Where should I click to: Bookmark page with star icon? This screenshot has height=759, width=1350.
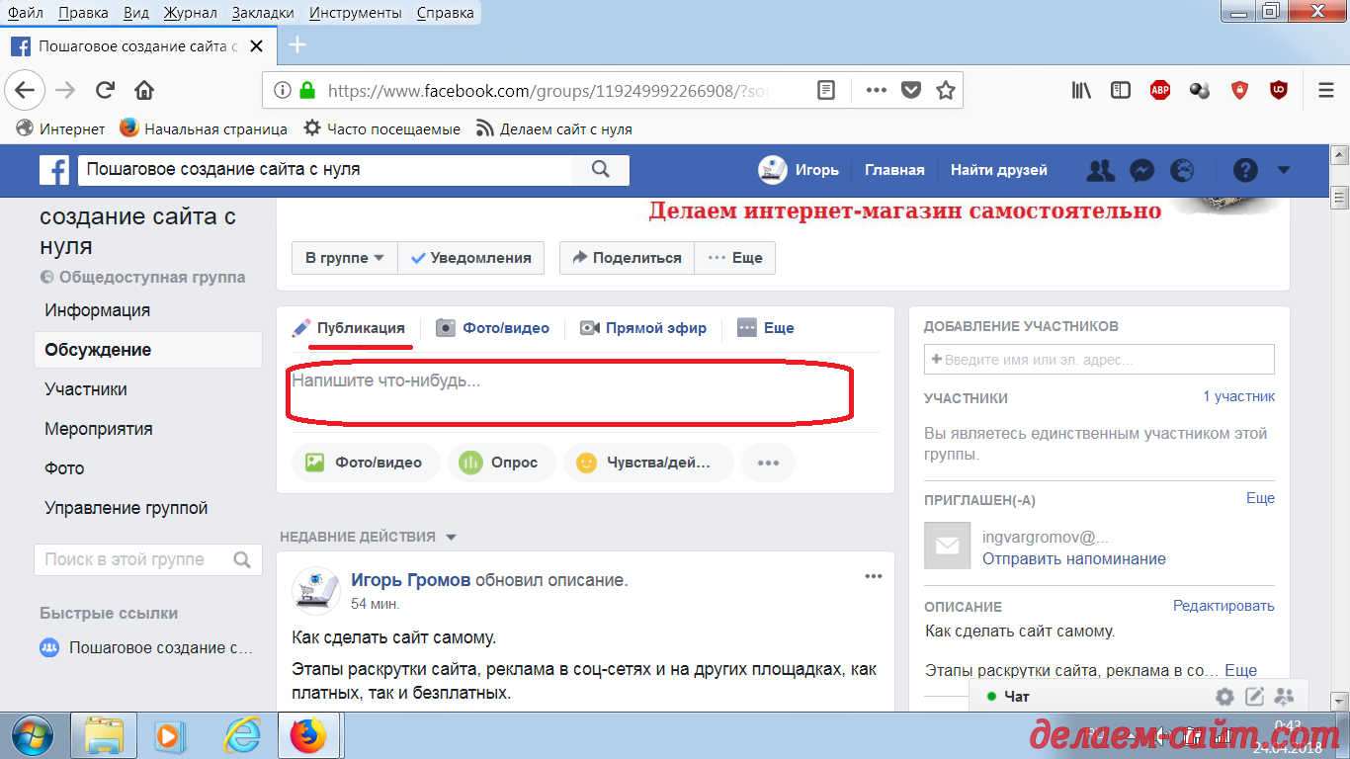(946, 90)
